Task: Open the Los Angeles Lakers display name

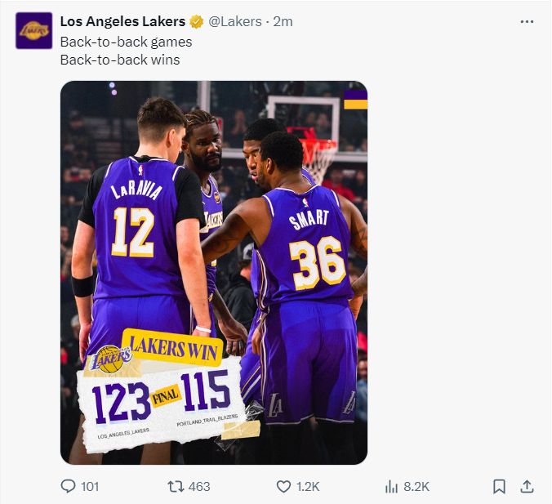Action: click(x=122, y=22)
